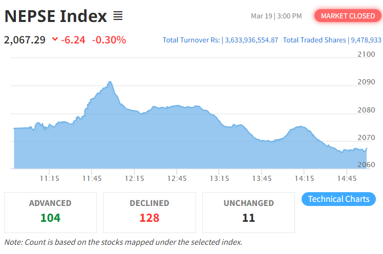Click the MARKET CLOSED status badge
The width and height of the screenshot is (383, 254).
pyautogui.click(x=348, y=16)
